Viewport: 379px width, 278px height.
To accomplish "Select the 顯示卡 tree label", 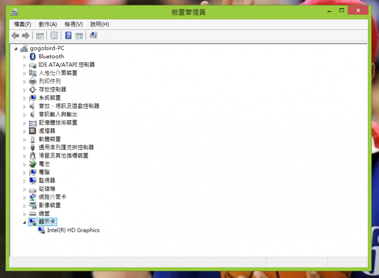I will [x=47, y=222].
